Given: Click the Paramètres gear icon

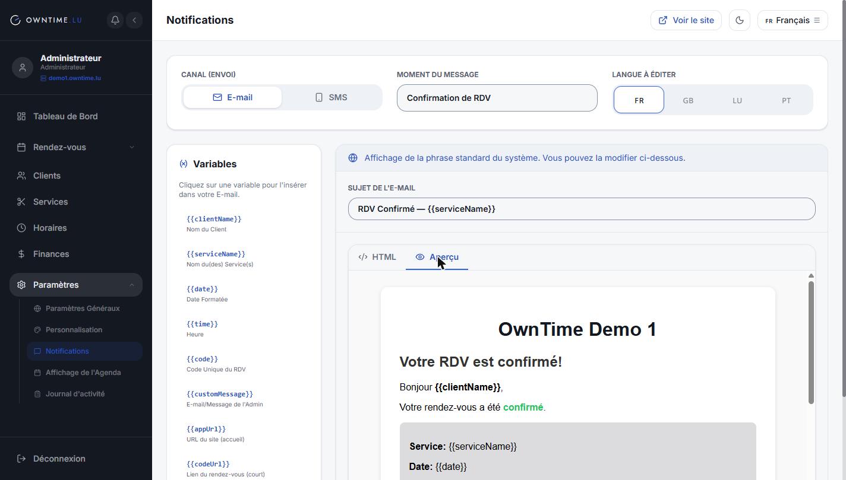Looking at the screenshot, I should [21, 285].
